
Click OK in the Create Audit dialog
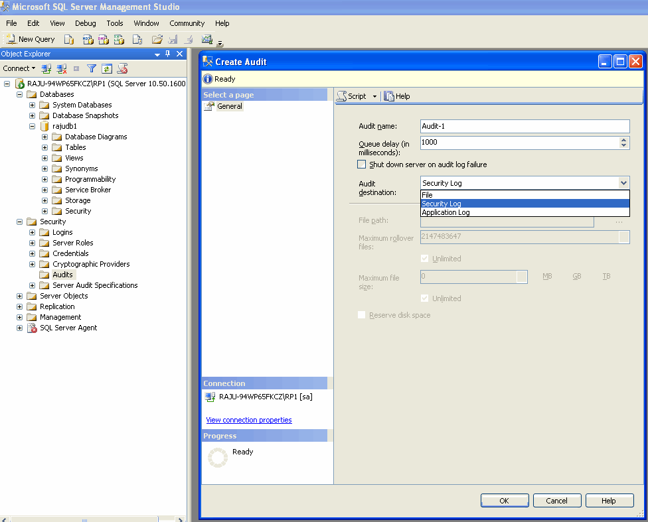pyautogui.click(x=504, y=500)
